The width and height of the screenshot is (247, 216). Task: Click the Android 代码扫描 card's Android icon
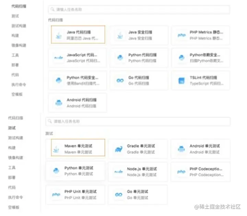click(x=59, y=103)
